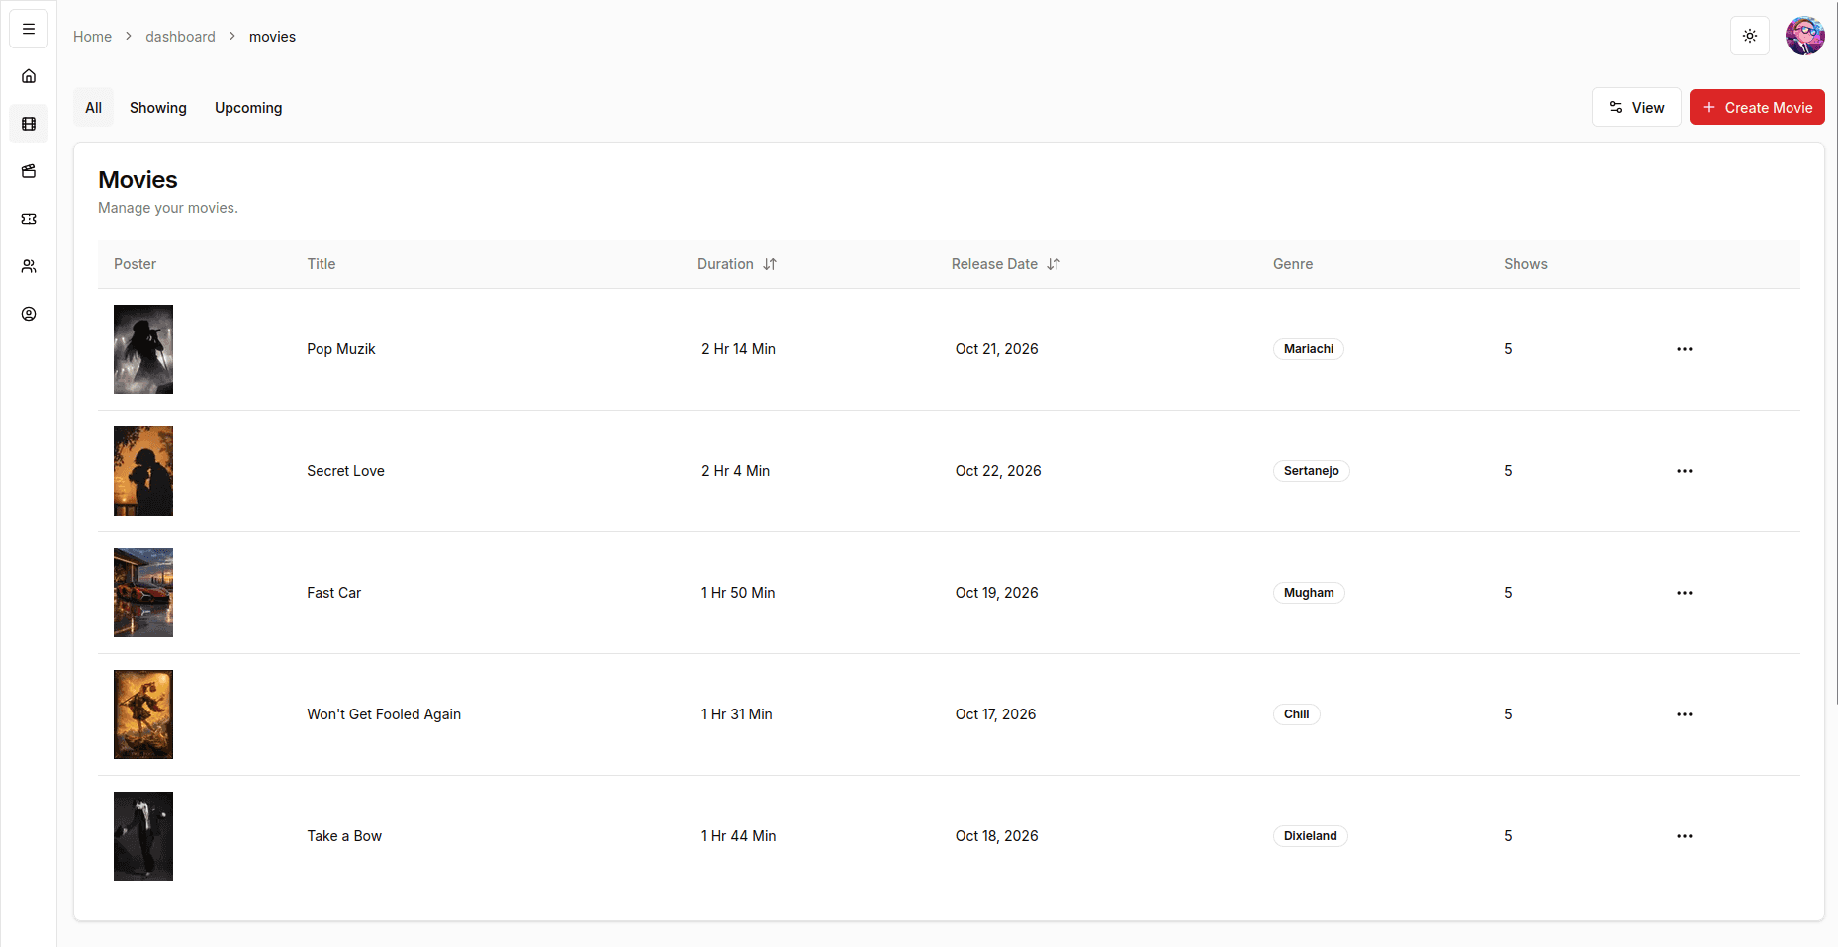The image size is (1838, 947).
Task: Open the ticket icon in sidebar
Action: coord(29,219)
